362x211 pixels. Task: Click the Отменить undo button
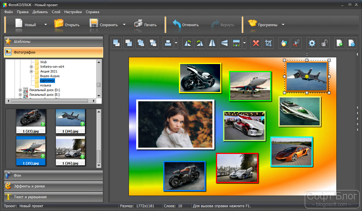pos(186,25)
